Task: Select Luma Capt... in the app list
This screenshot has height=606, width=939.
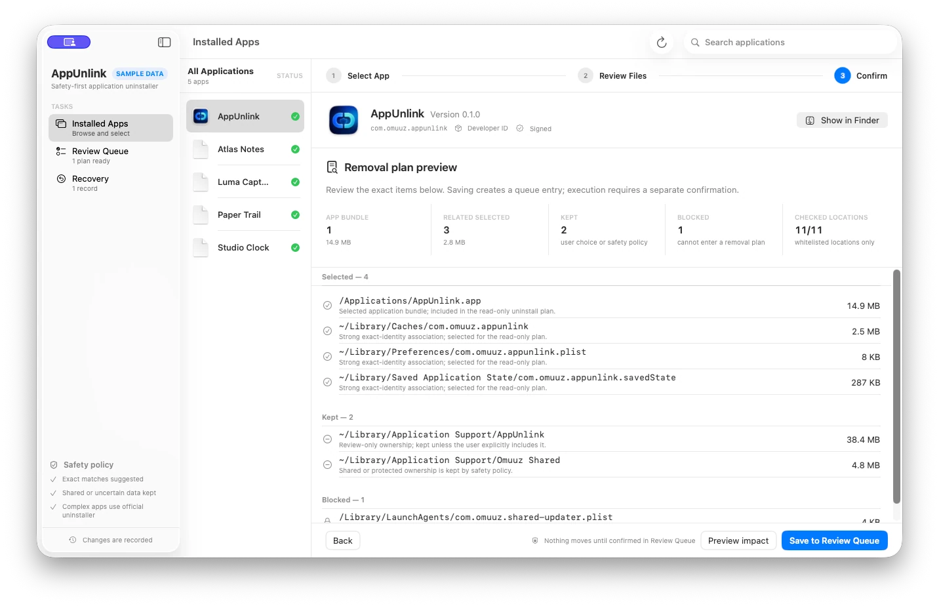Action: (x=245, y=182)
